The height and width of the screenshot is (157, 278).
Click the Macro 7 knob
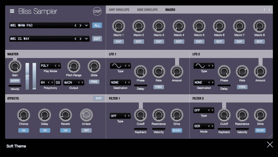239,26
